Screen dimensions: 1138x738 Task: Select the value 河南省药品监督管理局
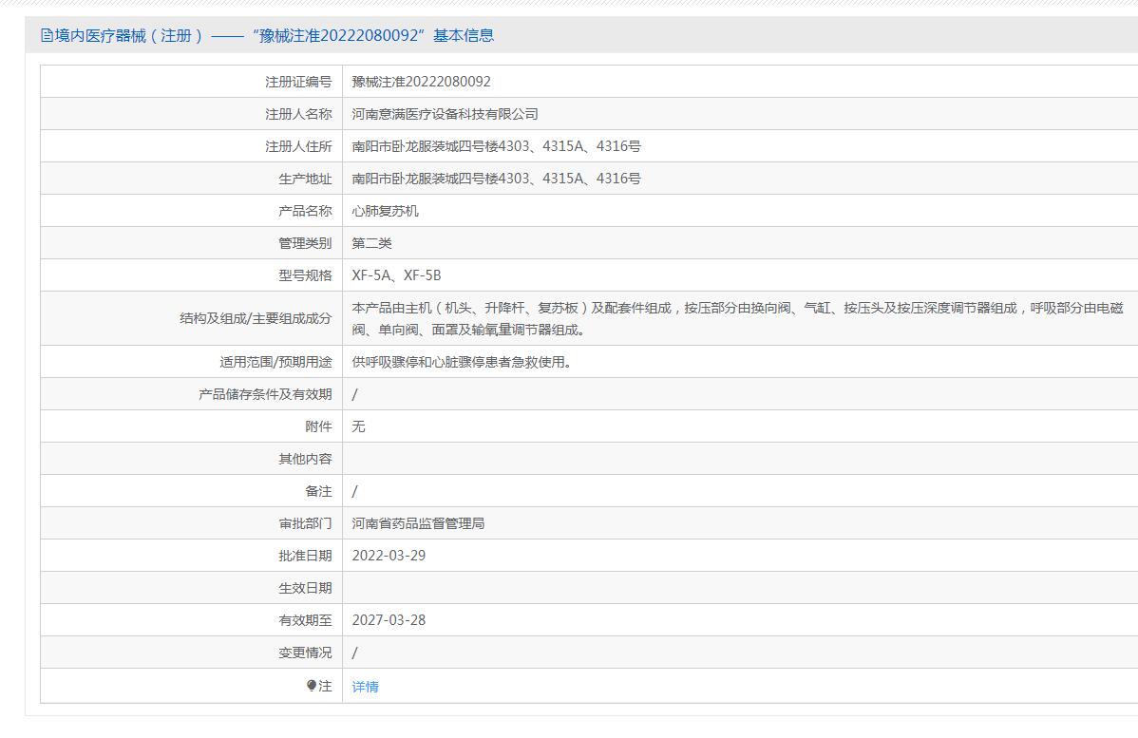pyautogui.click(x=418, y=523)
